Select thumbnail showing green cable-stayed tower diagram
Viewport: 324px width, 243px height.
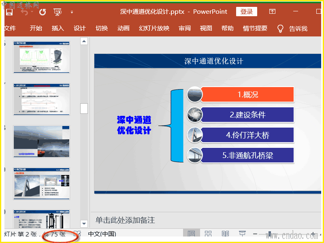pos(42,57)
